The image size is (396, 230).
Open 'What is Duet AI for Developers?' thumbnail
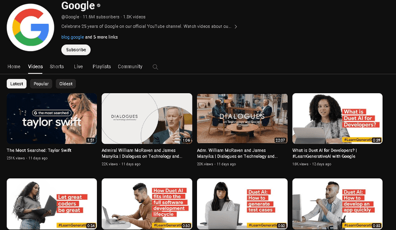tap(337, 118)
